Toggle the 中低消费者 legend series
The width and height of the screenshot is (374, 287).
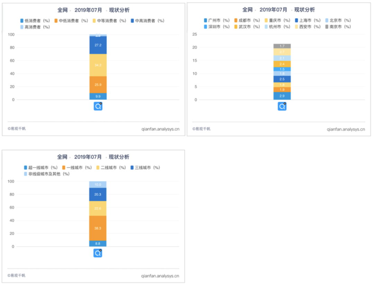[71, 21]
